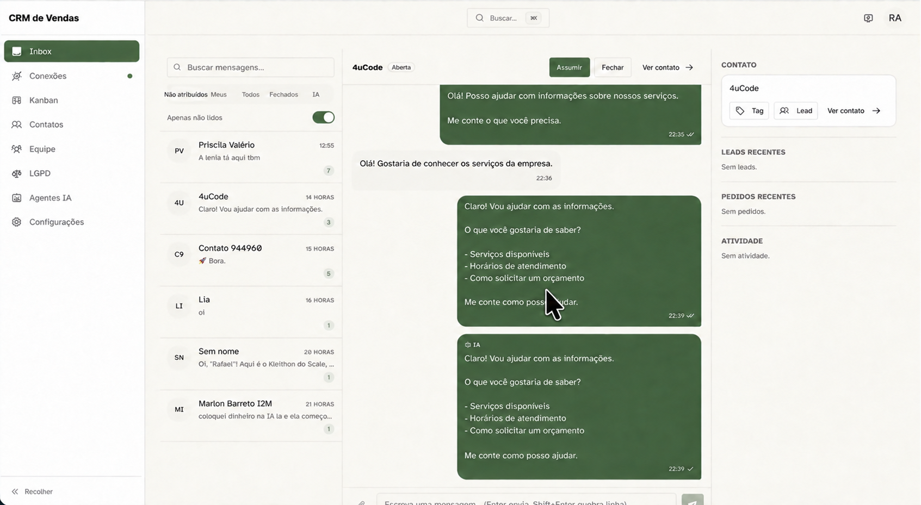This screenshot has width=921, height=505.
Task: Open the Inbox sidebar icon
Action: (17, 51)
